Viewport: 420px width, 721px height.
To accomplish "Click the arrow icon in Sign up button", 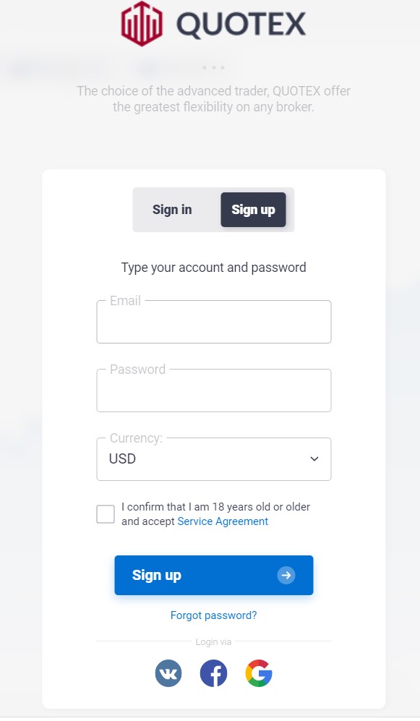I will tap(286, 575).
